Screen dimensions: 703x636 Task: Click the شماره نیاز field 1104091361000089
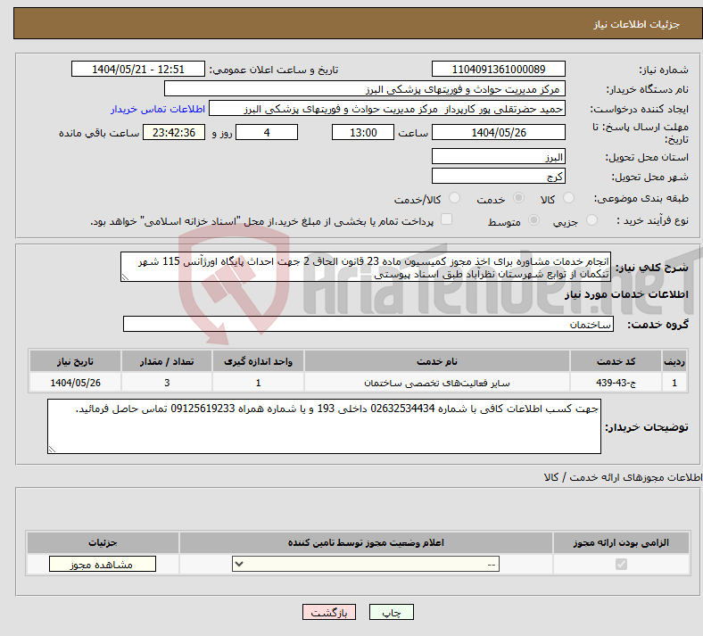tap(498, 69)
